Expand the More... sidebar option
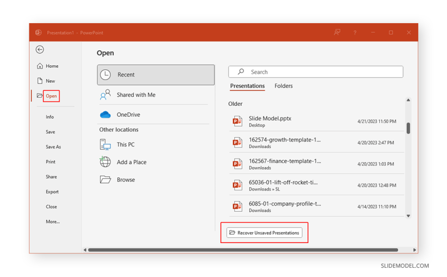This screenshot has height=277, width=447. coord(52,221)
